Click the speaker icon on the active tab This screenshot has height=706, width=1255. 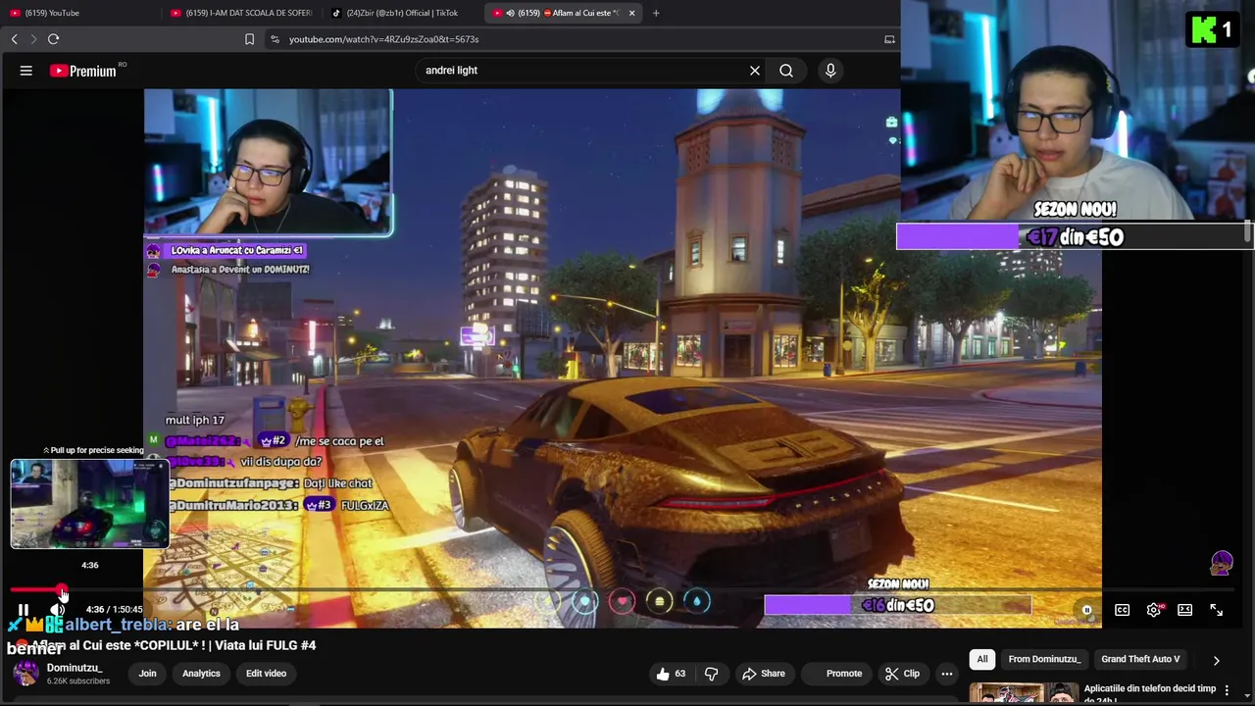(510, 13)
